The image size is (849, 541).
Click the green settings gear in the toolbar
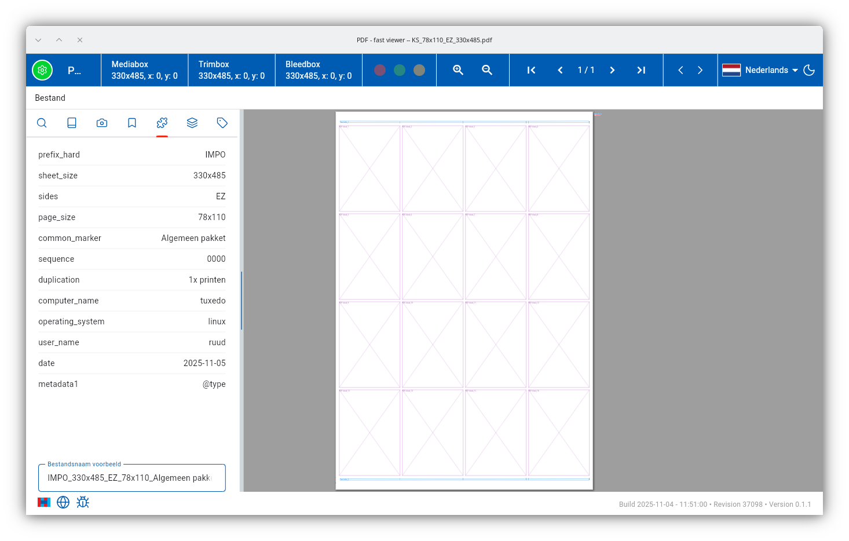(42, 70)
